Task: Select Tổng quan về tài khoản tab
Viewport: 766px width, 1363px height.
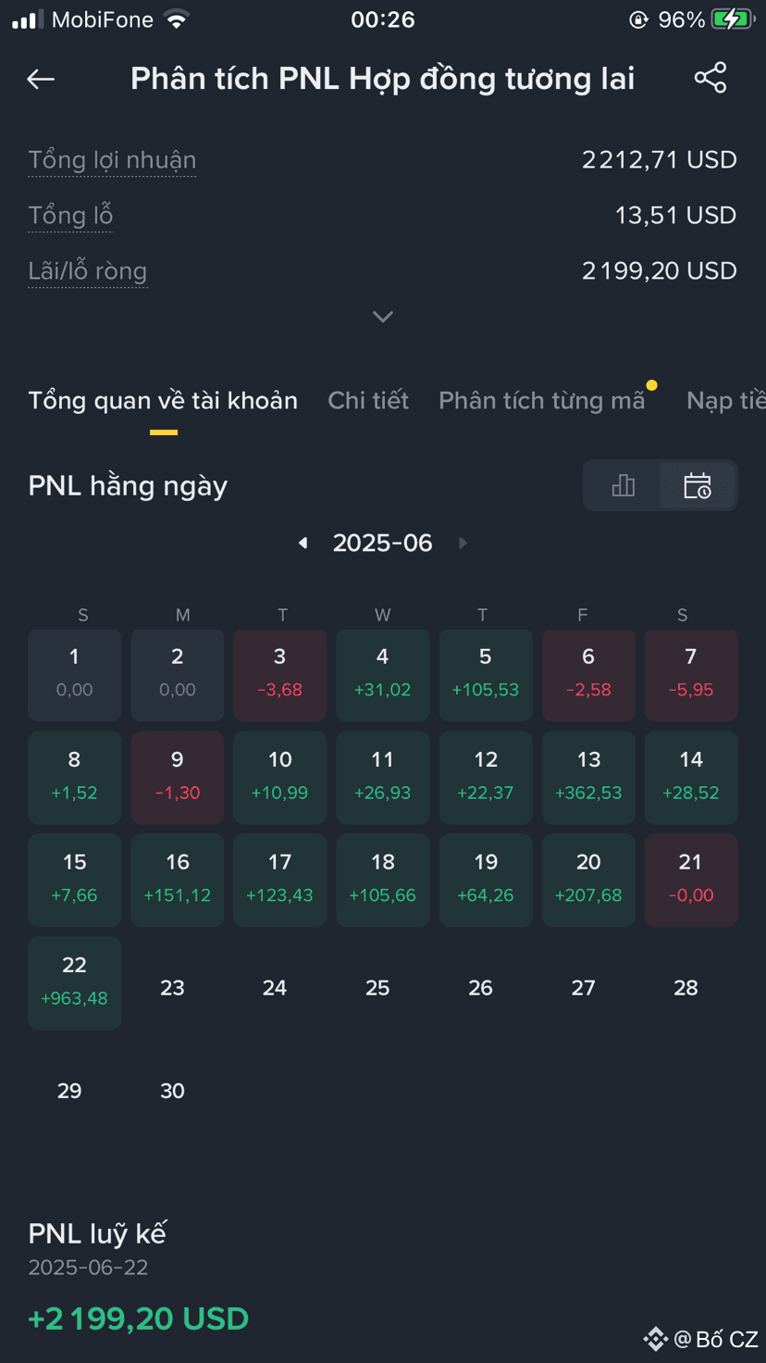Action: [163, 400]
